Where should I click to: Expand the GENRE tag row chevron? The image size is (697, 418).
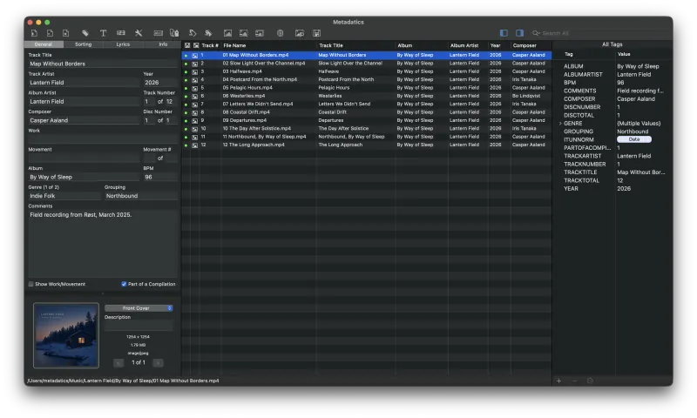tap(559, 124)
